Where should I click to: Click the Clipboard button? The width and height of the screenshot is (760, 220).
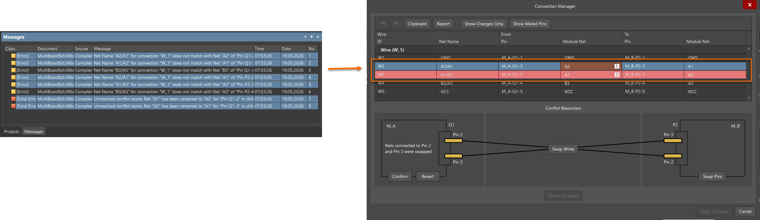click(x=417, y=24)
